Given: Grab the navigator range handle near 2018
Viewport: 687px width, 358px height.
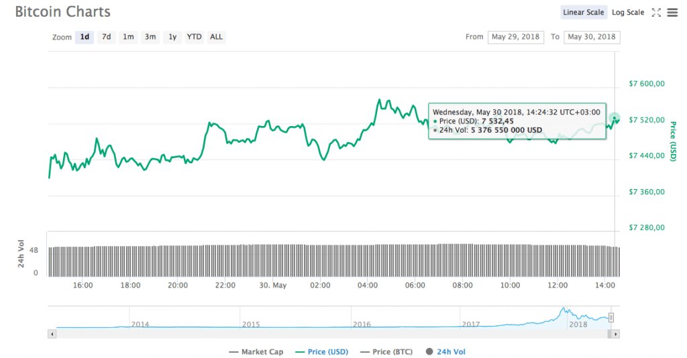Looking at the screenshot, I should point(611,318).
